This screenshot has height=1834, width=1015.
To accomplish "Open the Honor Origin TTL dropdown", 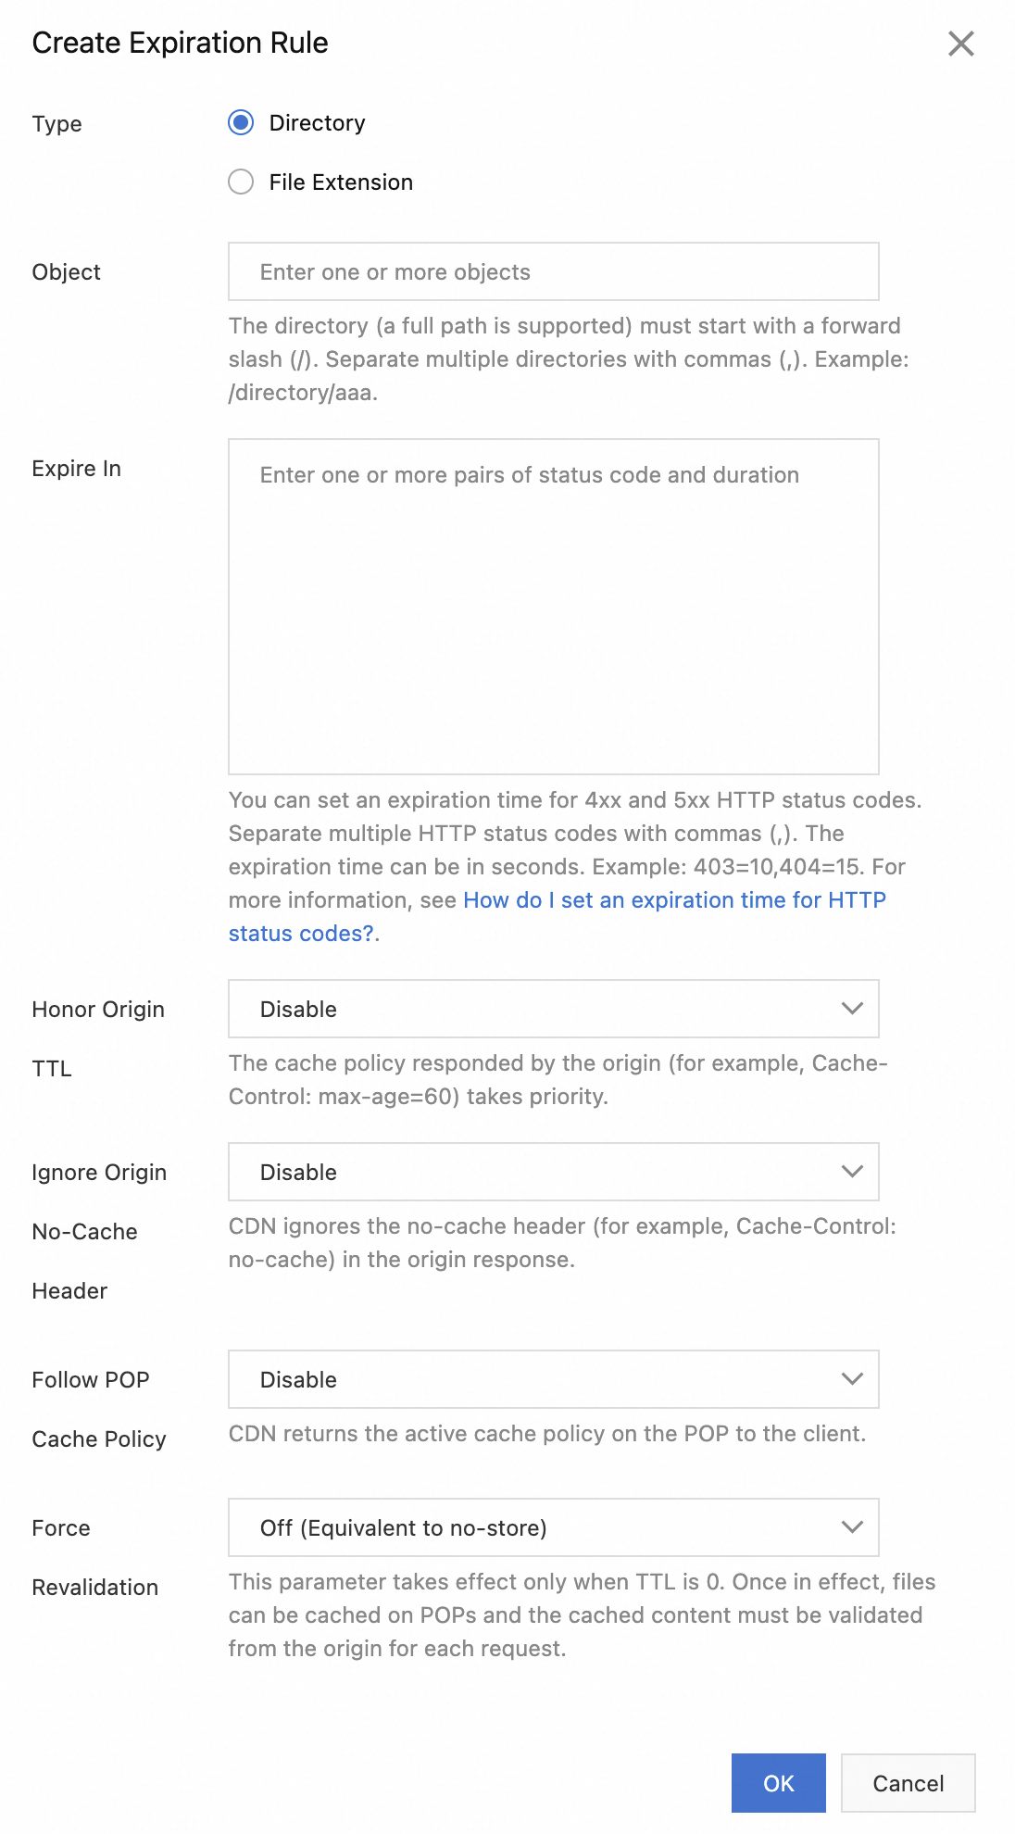I will pos(554,1009).
